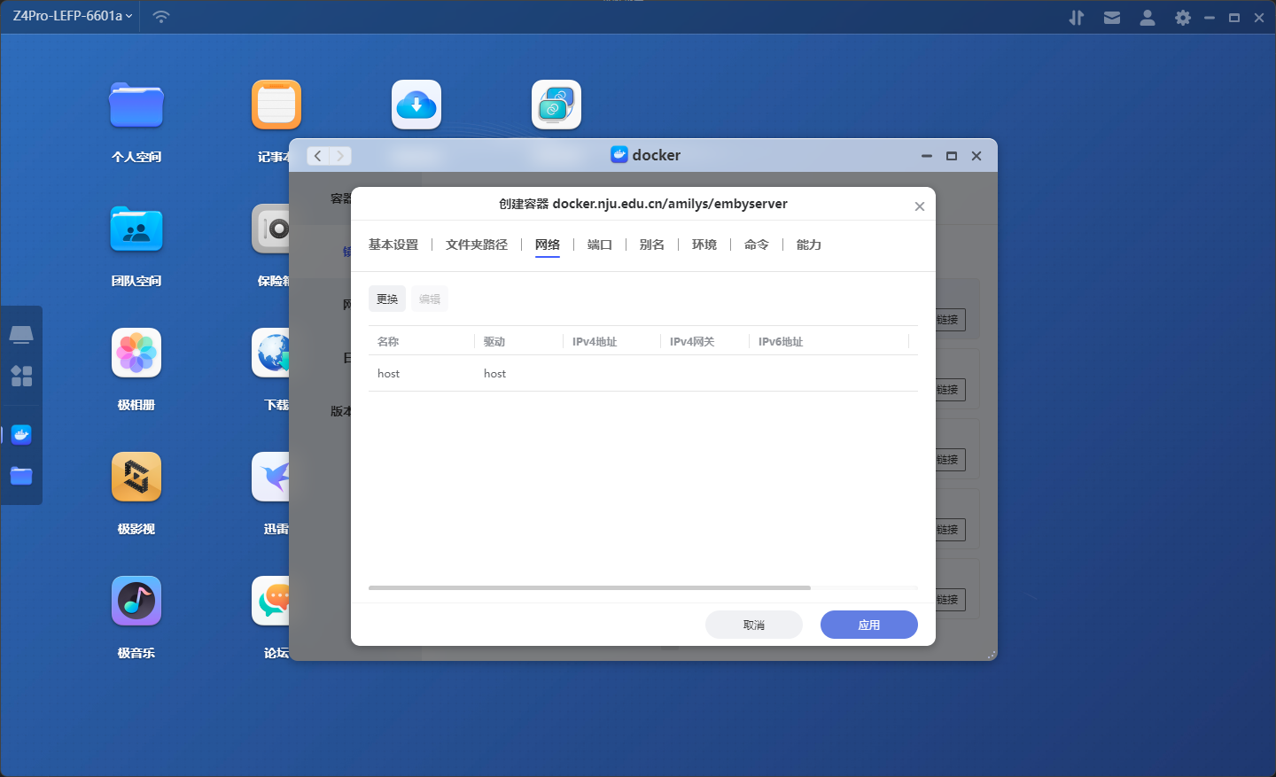Screen dimensions: 1276x777
Task: Click the horizontal scrollbar under network table
Action: [589, 587]
